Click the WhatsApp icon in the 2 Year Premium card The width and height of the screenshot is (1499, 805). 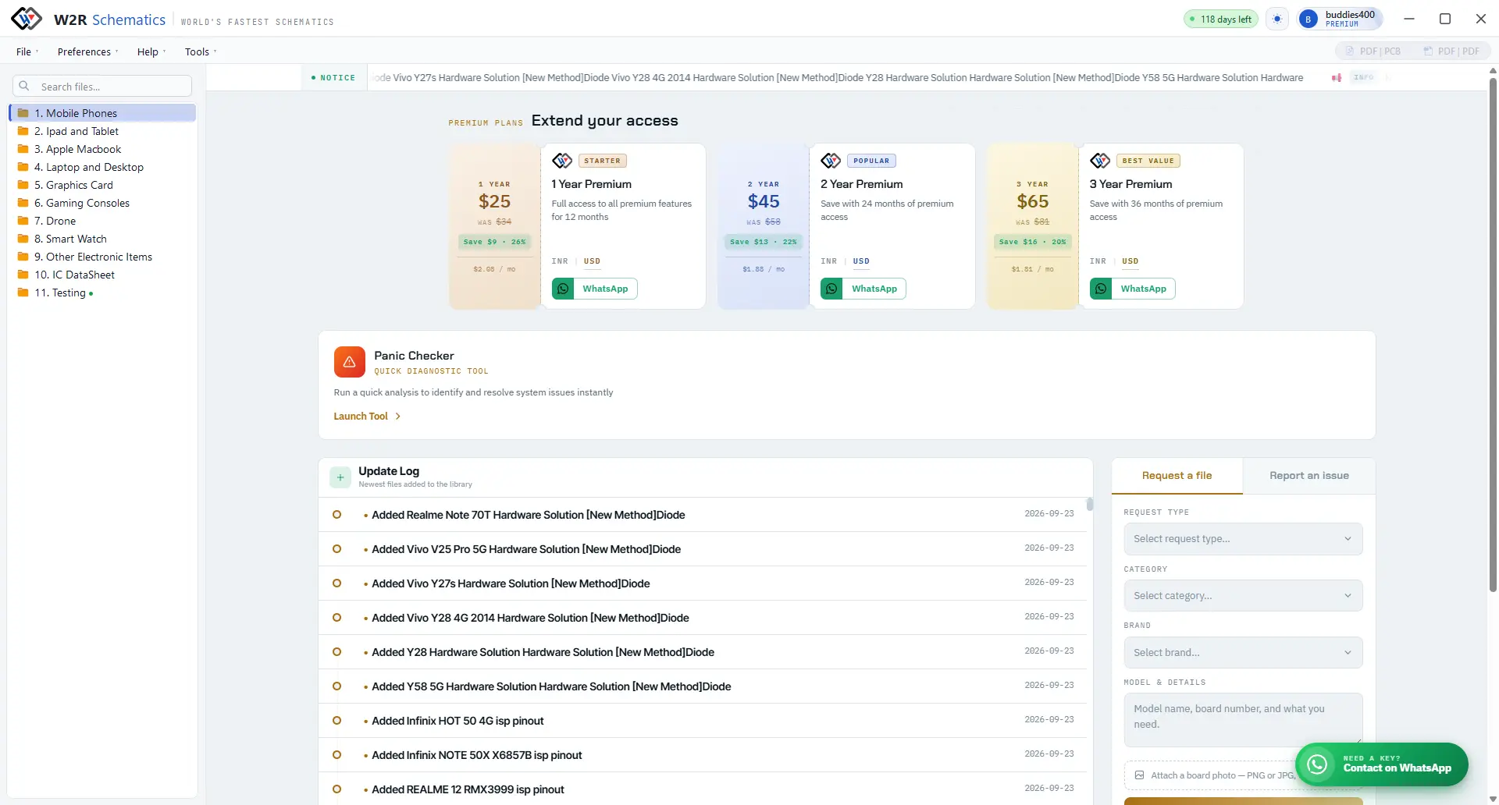831,289
